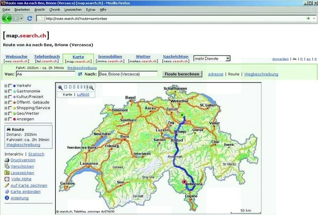Viewport: 318px width, 215px height.
Task: Click the Volle Höhe icon
Action: [x=7, y=179]
